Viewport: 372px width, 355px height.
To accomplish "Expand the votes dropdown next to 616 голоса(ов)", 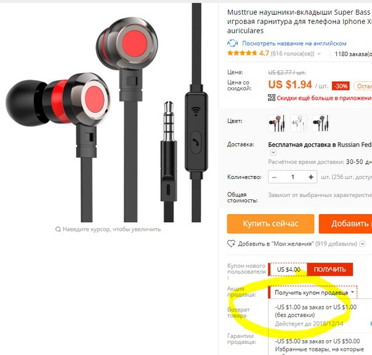I will coord(319,54).
